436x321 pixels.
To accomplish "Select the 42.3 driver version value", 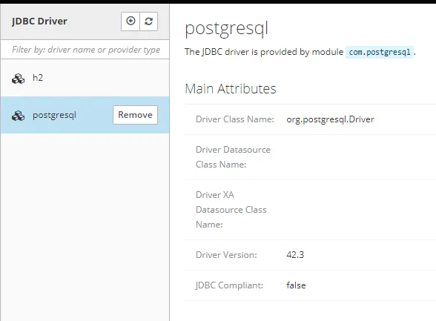I will click(295, 255).
